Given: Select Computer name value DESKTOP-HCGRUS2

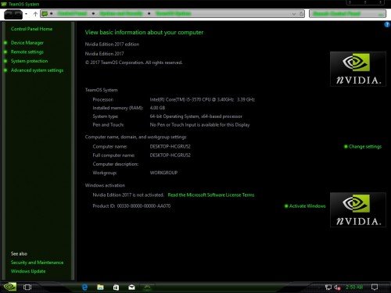Looking at the screenshot, I should tap(170, 147).
